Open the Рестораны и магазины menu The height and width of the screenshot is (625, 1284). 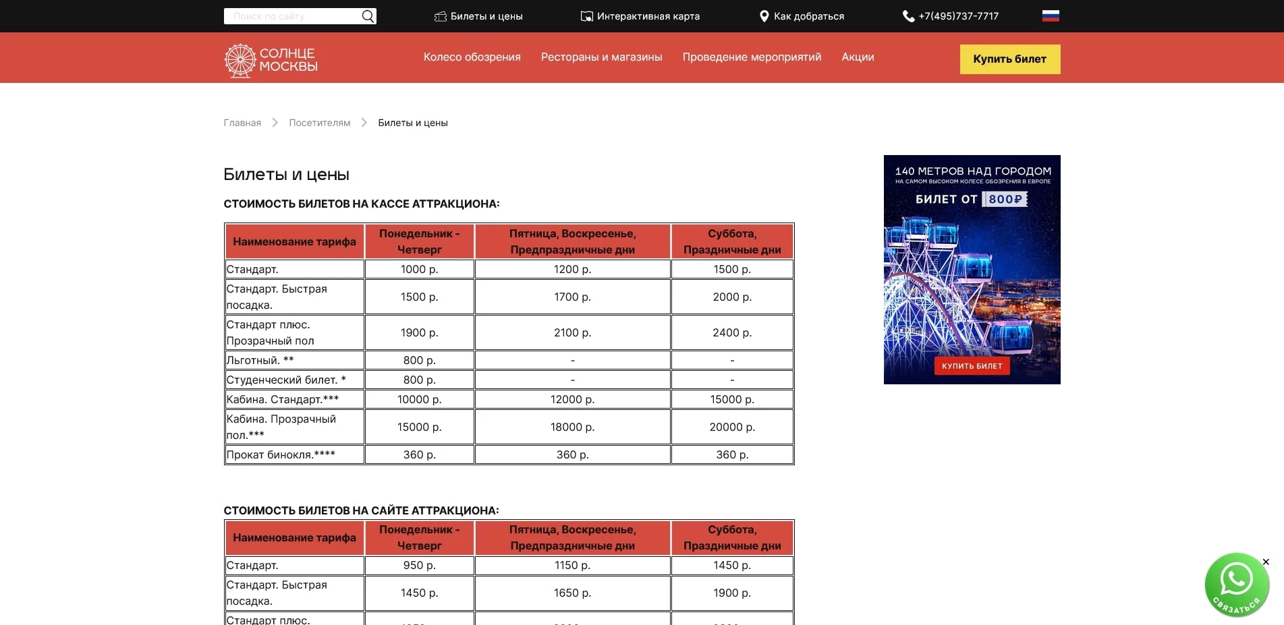click(601, 57)
